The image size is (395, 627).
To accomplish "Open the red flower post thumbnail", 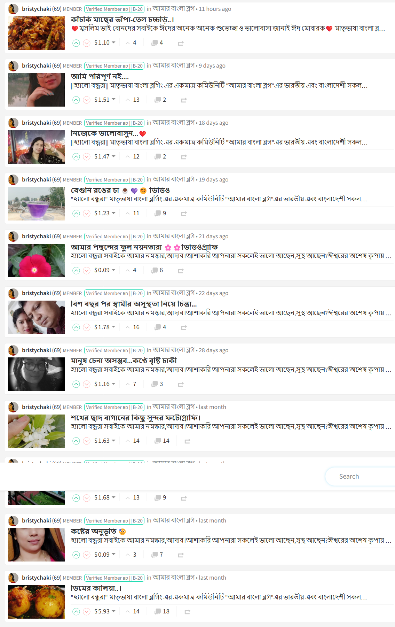I will coord(36,261).
